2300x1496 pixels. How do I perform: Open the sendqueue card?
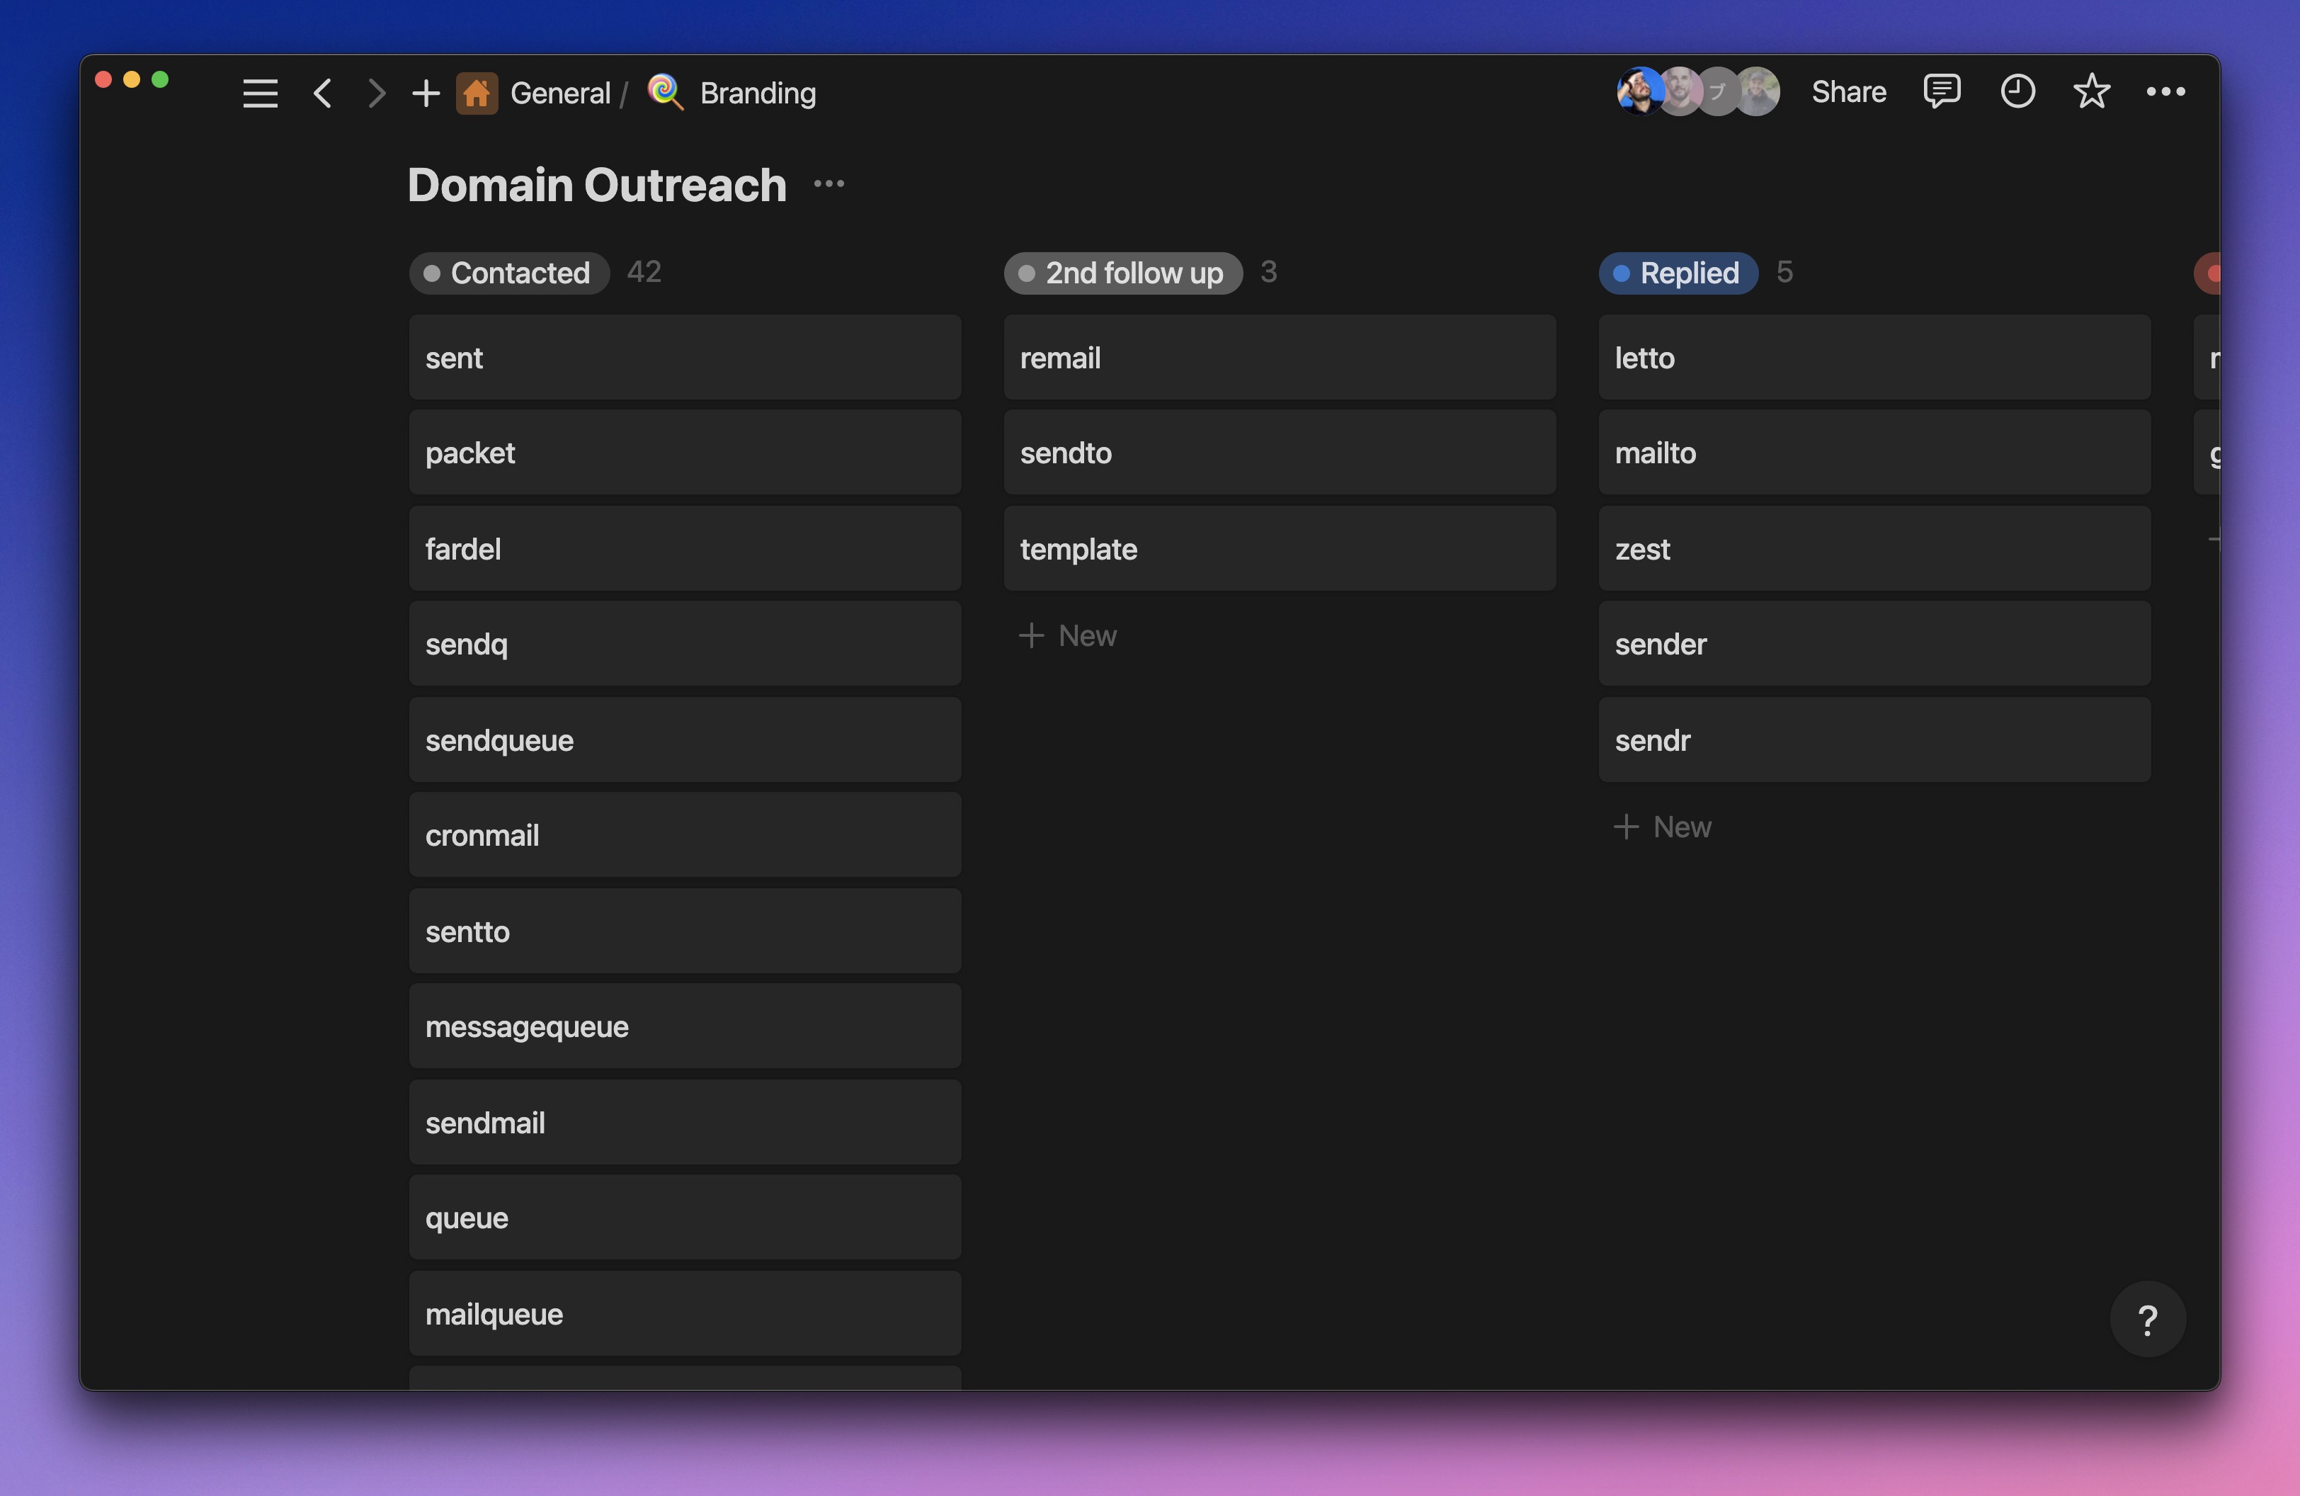point(684,740)
